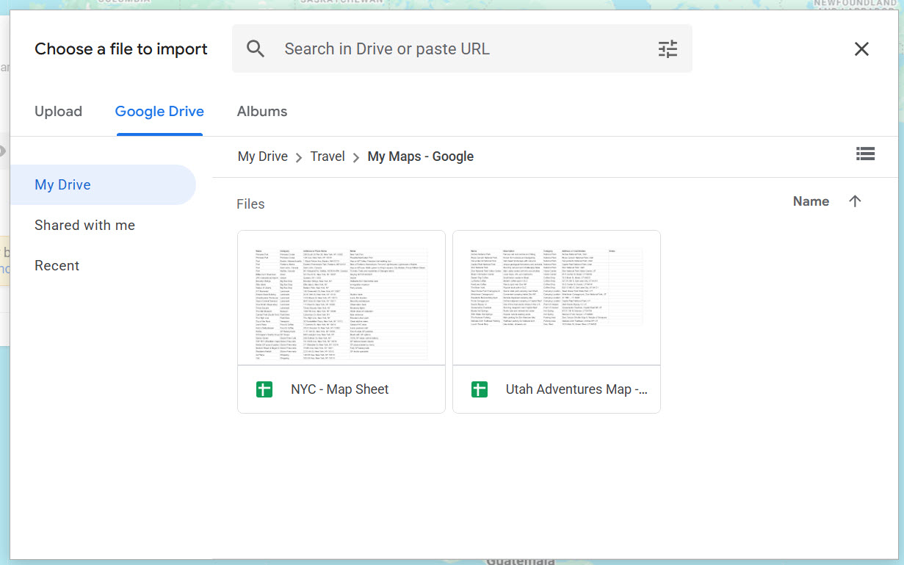Open advanced search filter options

[x=668, y=49]
